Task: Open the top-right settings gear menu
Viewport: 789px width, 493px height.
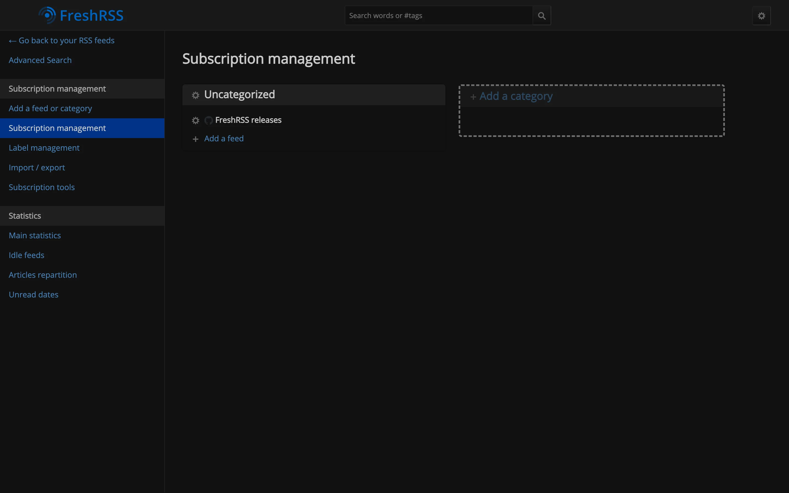Action: [x=761, y=16]
